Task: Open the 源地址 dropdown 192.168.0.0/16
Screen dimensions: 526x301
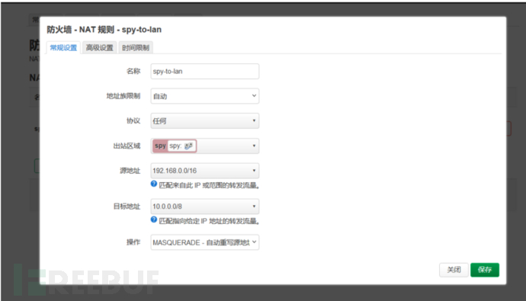Action: click(204, 171)
